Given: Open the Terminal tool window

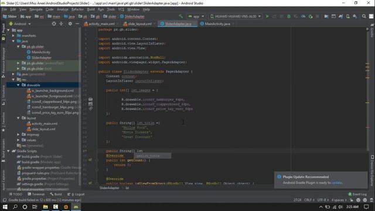Looking at the screenshot, I should [36, 194].
